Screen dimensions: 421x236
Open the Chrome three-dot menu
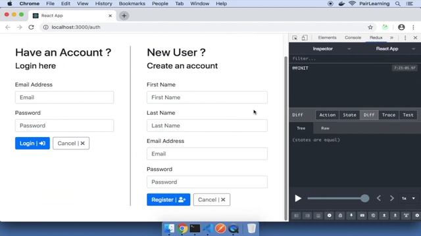coord(413,27)
